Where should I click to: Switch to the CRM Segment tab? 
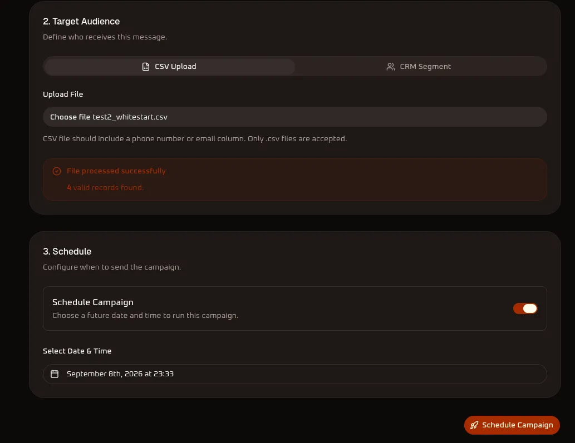(419, 66)
